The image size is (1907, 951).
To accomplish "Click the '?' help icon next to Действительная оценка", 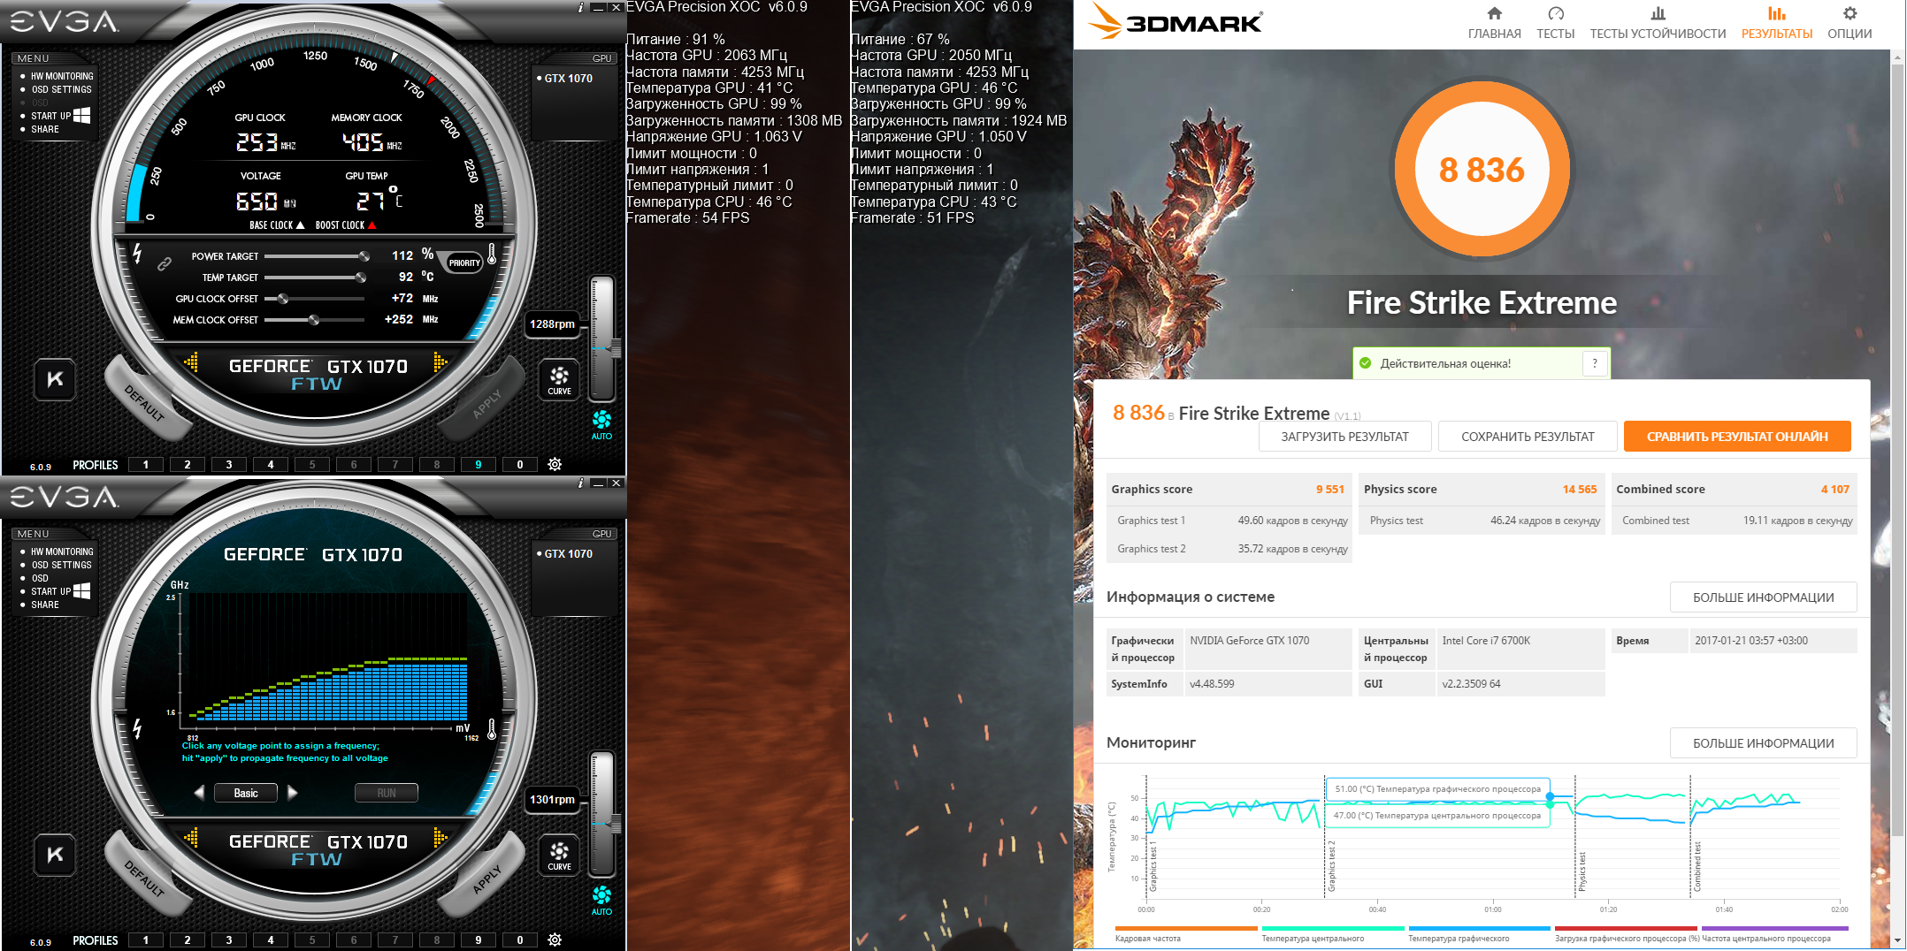I will 1595,363.
